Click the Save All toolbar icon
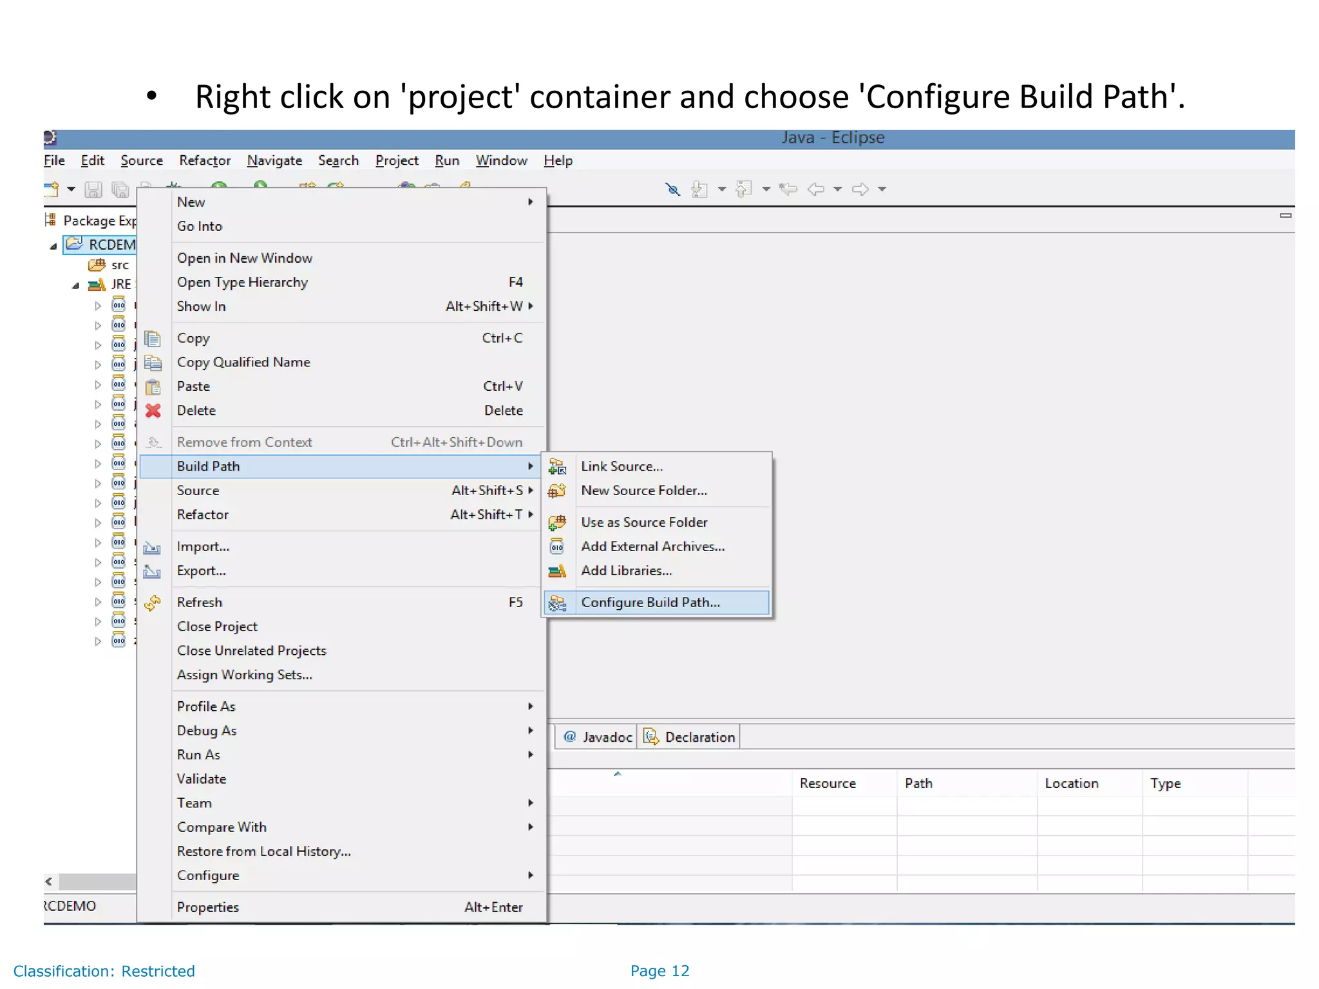 (120, 189)
